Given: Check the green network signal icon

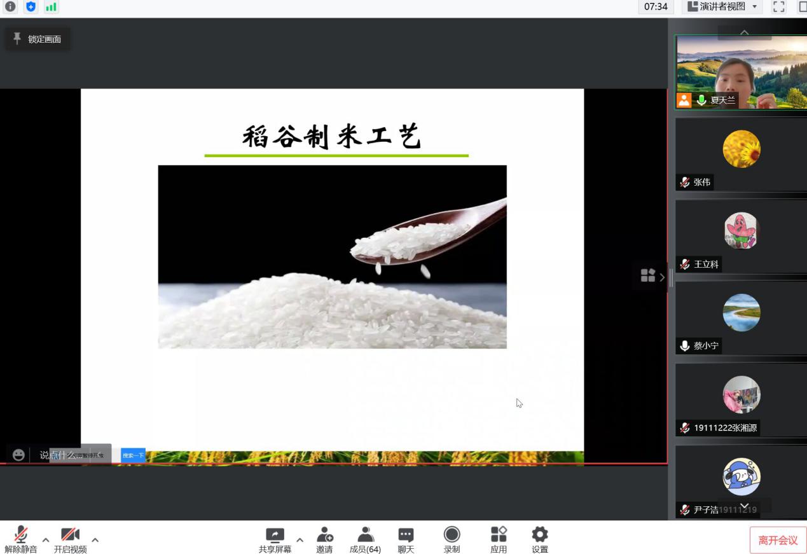Looking at the screenshot, I should [51, 7].
